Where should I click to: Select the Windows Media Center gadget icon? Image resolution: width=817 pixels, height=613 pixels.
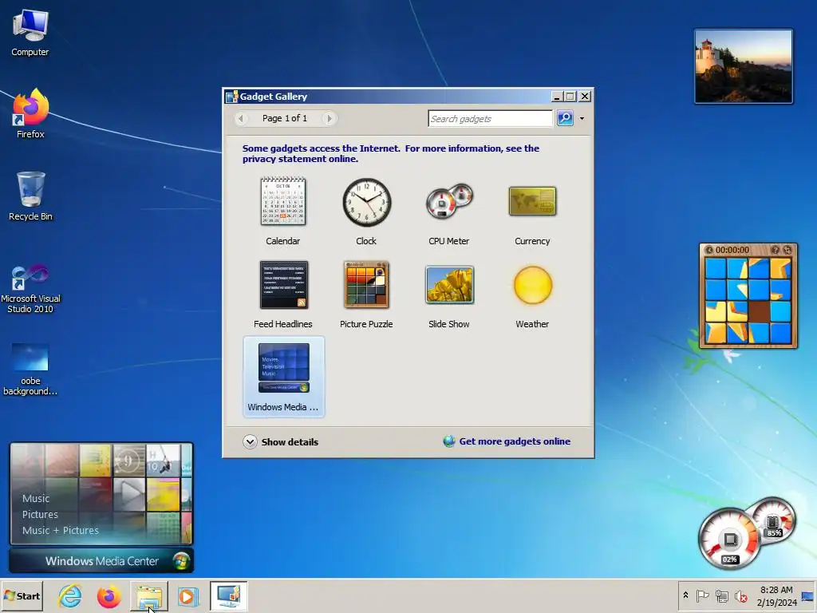click(x=283, y=367)
